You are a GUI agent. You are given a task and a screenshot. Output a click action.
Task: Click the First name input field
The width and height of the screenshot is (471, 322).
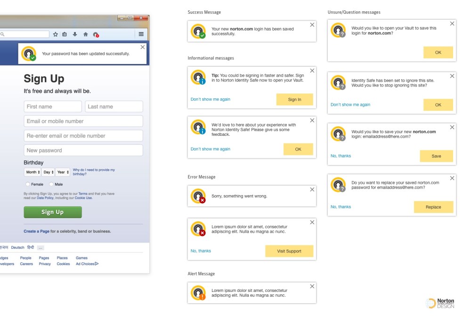point(53,107)
